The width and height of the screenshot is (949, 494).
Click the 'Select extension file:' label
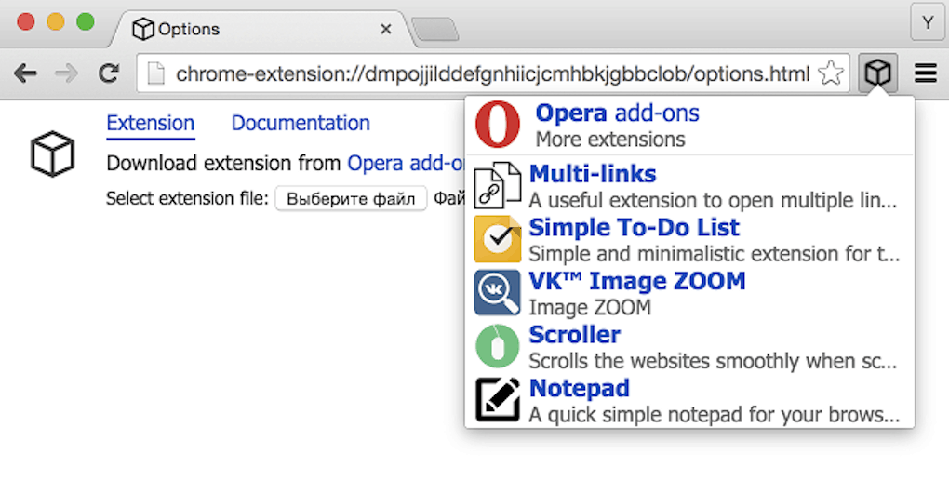[187, 198]
